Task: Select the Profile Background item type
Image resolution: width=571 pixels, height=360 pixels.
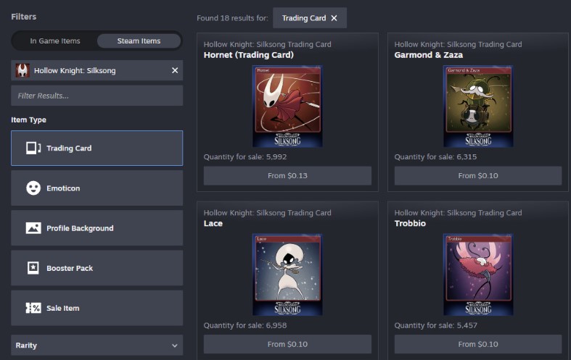Action: coord(97,228)
